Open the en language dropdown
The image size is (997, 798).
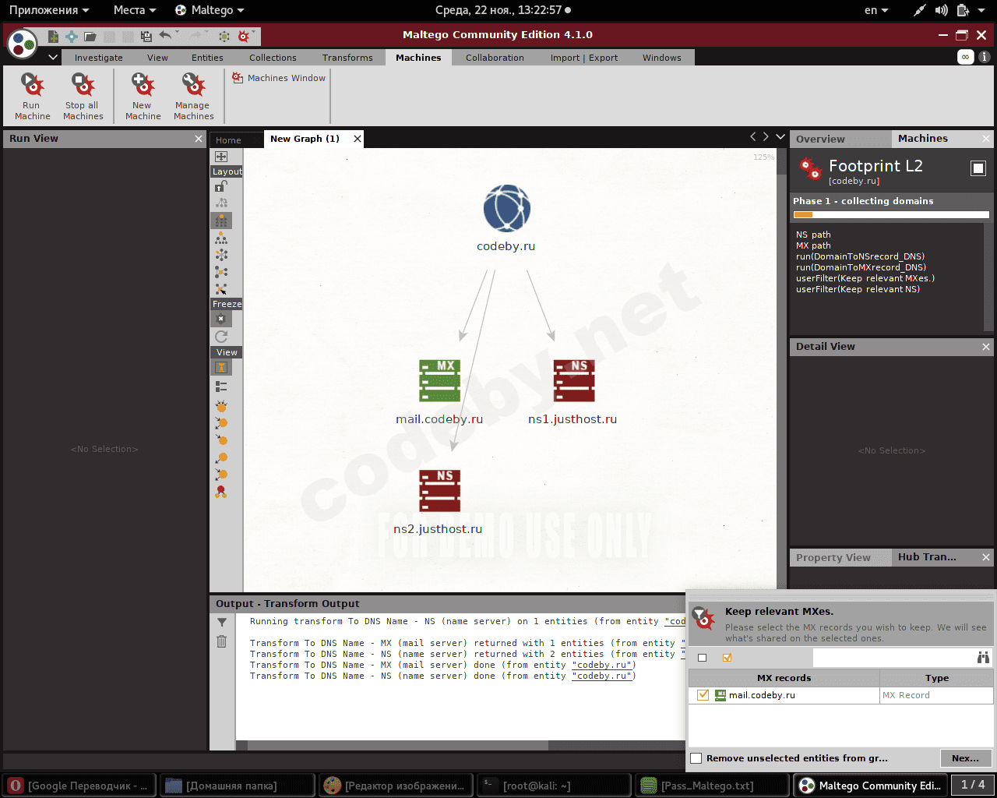point(876,10)
